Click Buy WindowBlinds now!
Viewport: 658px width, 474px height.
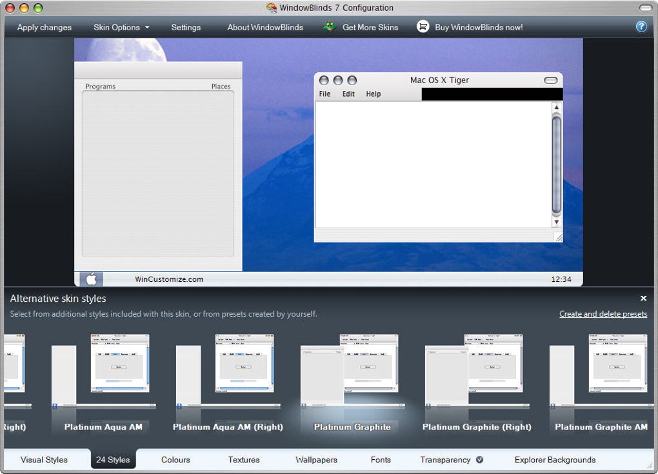pyautogui.click(x=479, y=27)
